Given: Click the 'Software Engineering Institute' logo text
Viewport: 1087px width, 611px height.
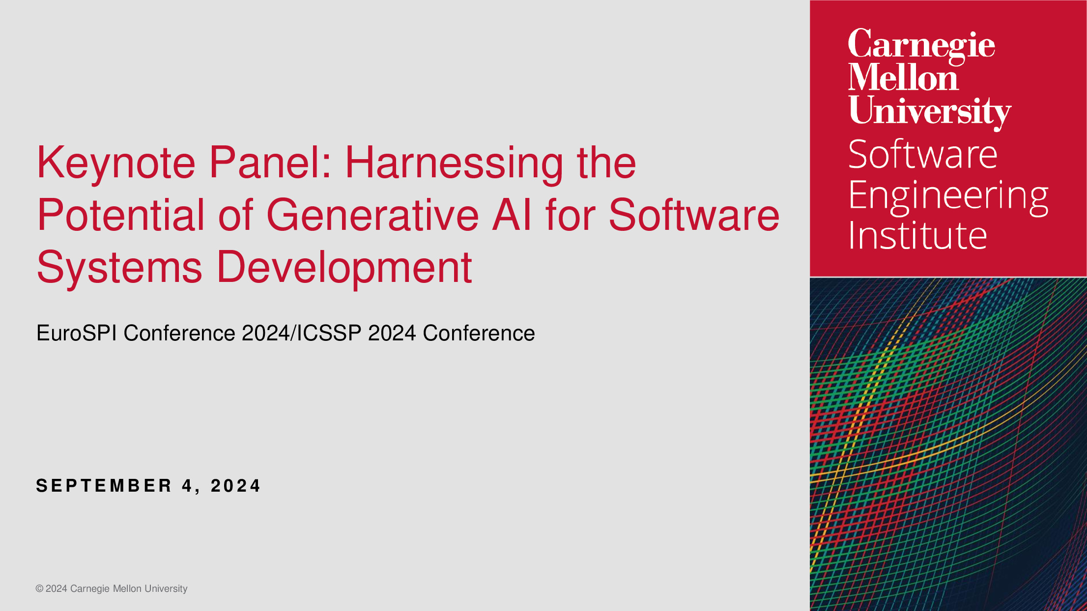Looking at the screenshot, I should [x=948, y=194].
